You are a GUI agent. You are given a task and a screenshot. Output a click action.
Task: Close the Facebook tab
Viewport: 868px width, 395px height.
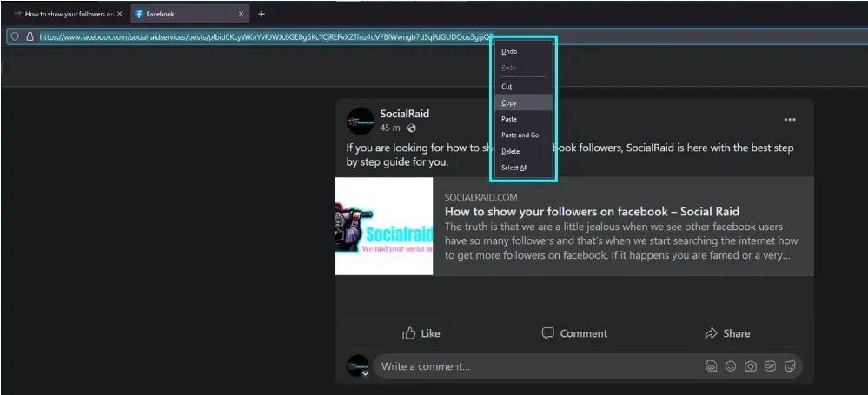coord(241,14)
